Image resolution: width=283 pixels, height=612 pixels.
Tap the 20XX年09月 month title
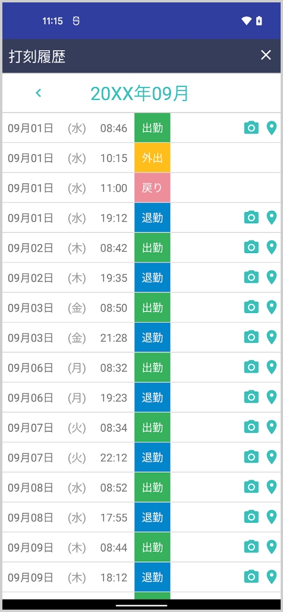[140, 93]
